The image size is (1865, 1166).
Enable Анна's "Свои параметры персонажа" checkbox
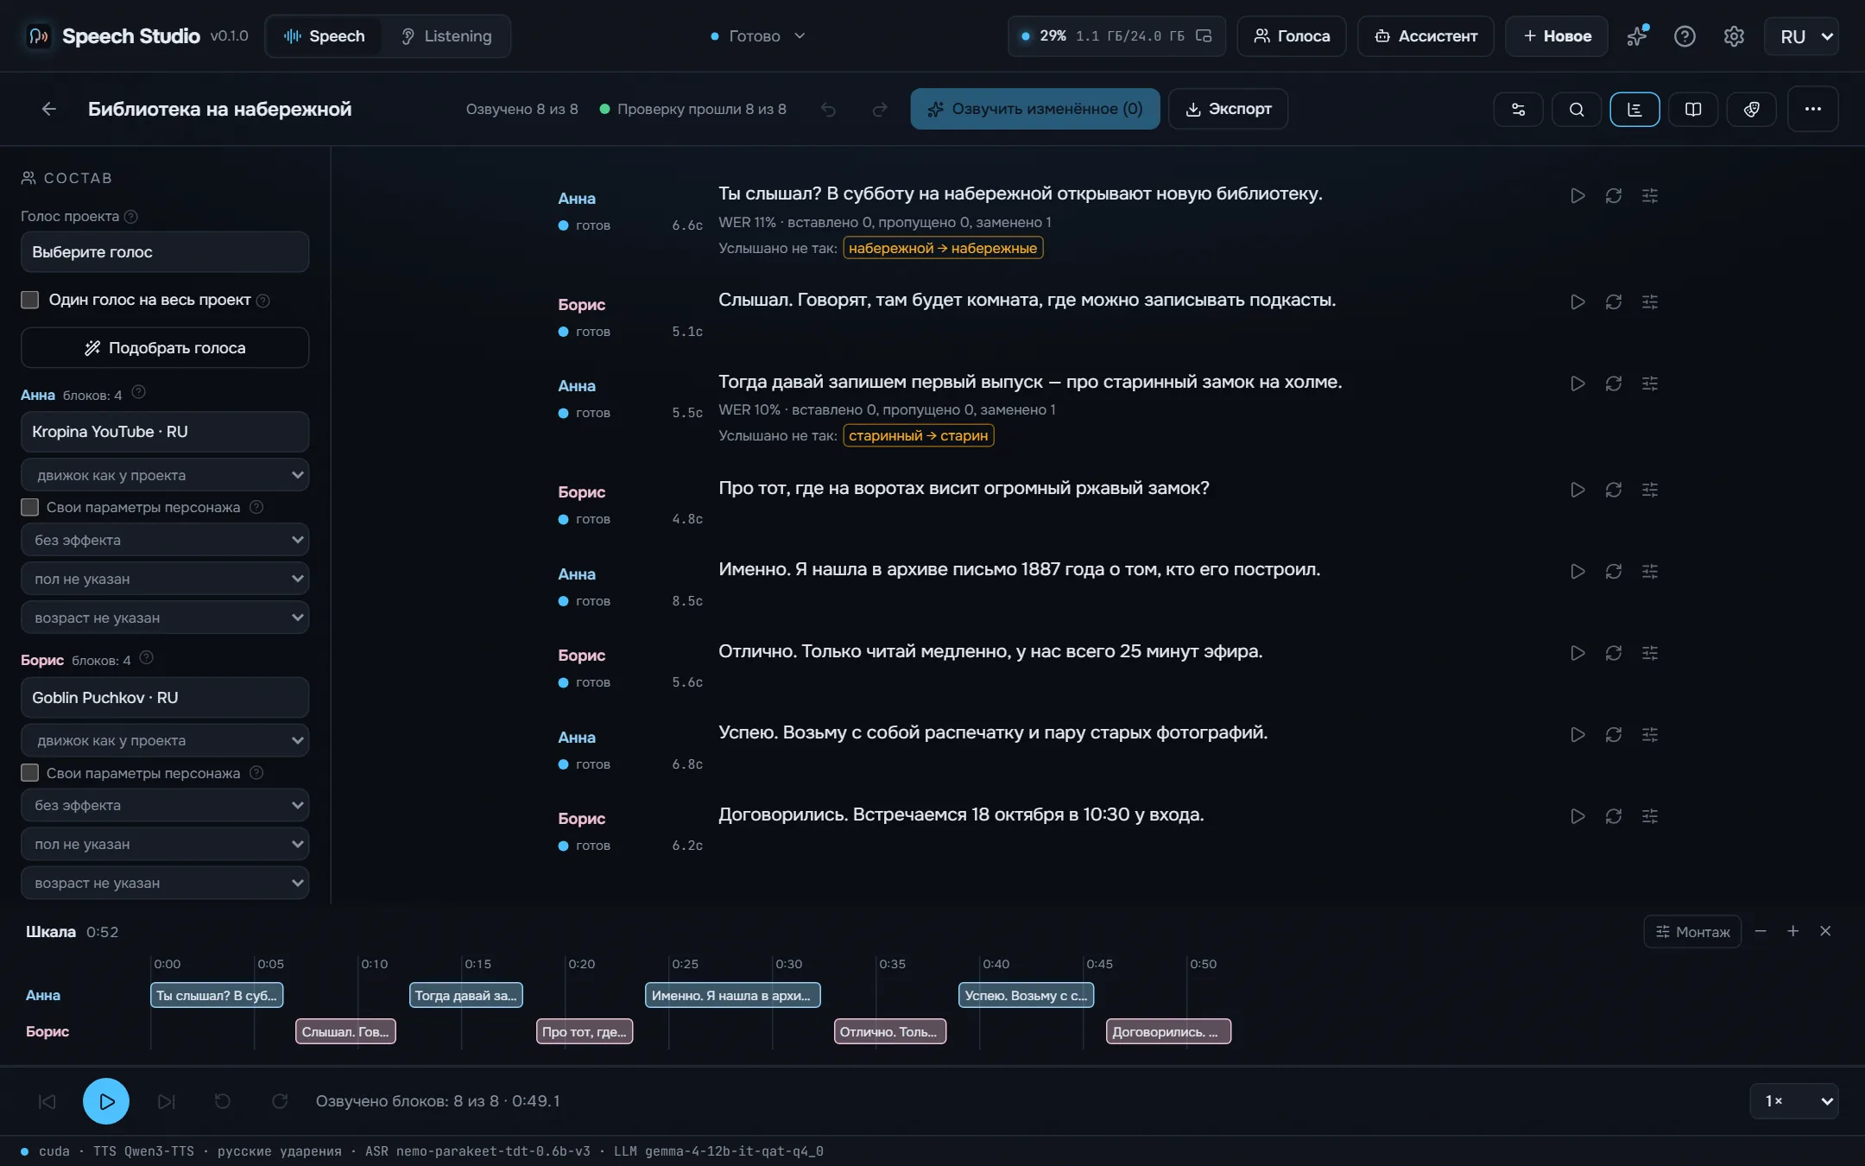coord(30,507)
